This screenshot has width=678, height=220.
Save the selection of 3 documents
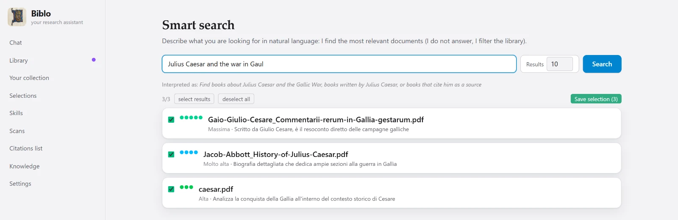(x=596, y=99)
